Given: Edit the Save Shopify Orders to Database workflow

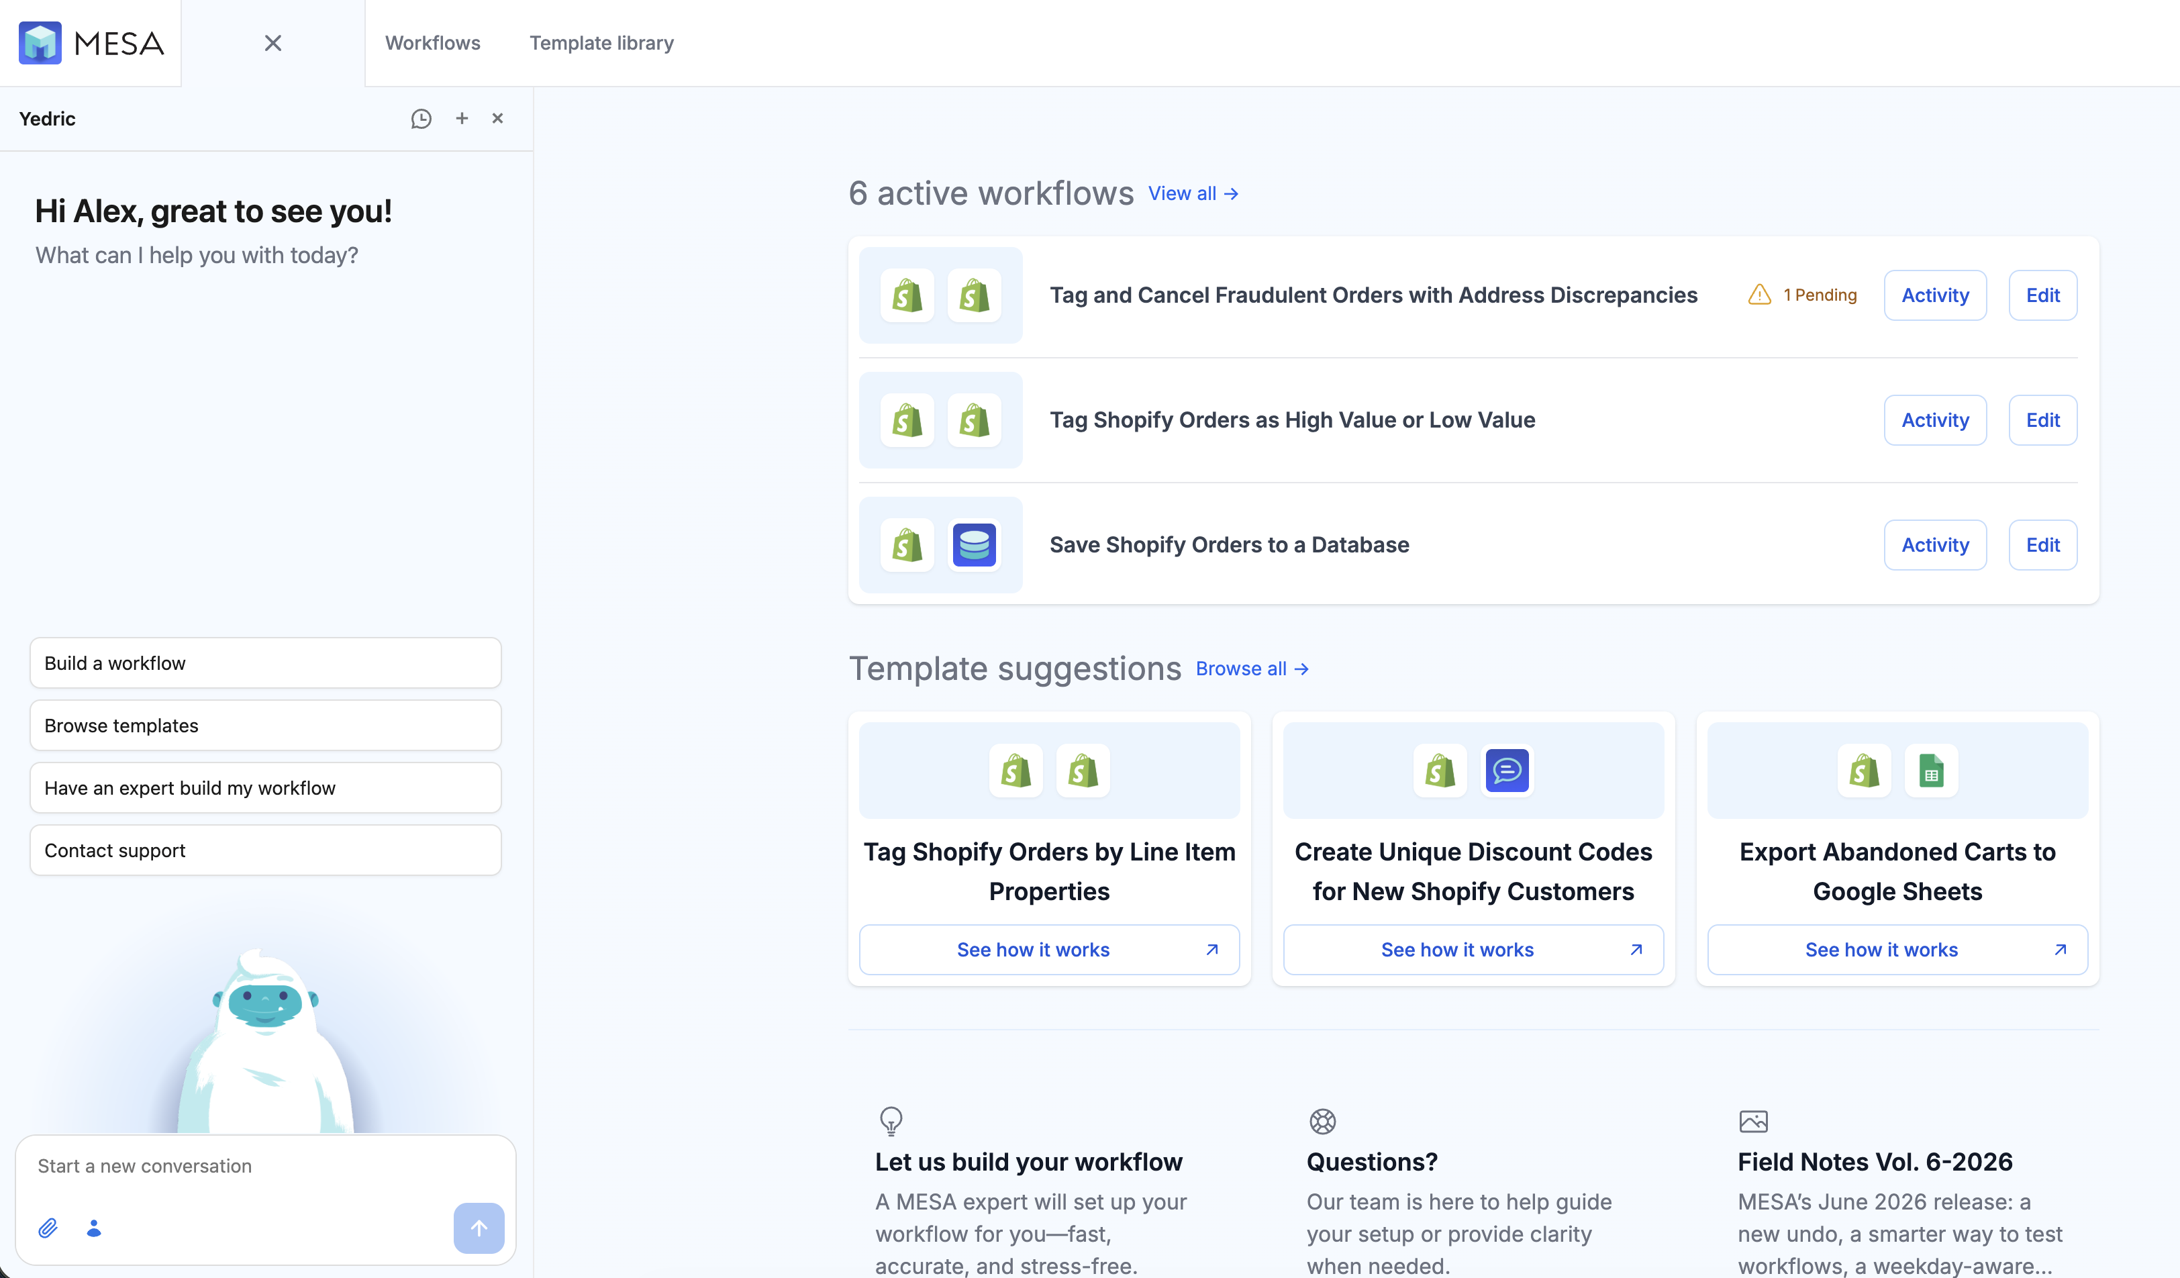Looking at the screenshot, I should 2042,545.
